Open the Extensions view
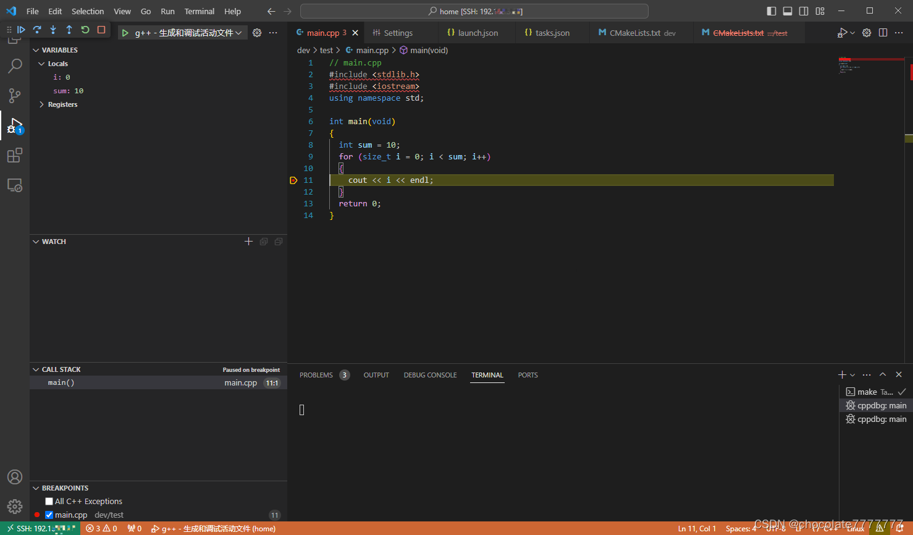The height and width of the screenshot is (535, 913). click(15, 155)
